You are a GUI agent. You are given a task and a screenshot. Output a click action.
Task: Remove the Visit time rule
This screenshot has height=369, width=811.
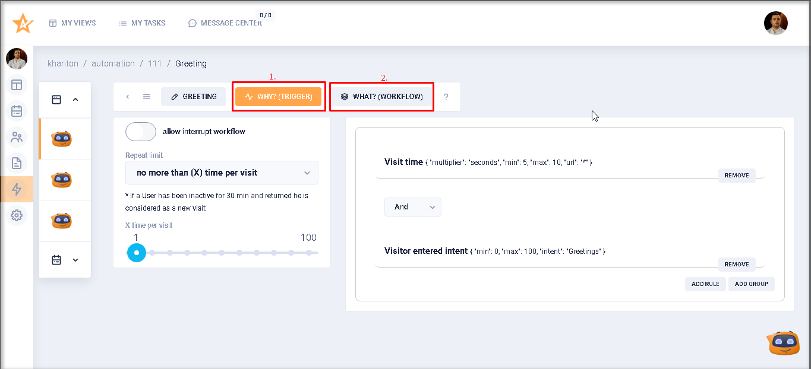click(736, 176)
